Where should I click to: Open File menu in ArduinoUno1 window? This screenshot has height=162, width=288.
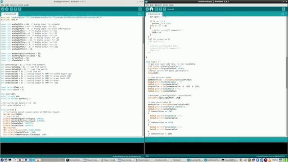click(x=147, y=5)
